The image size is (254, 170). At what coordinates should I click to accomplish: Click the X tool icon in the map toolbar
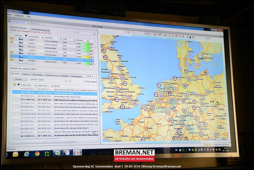point(183,37)
